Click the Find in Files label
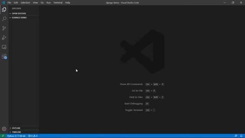245x138 pixels. (136, 97)
